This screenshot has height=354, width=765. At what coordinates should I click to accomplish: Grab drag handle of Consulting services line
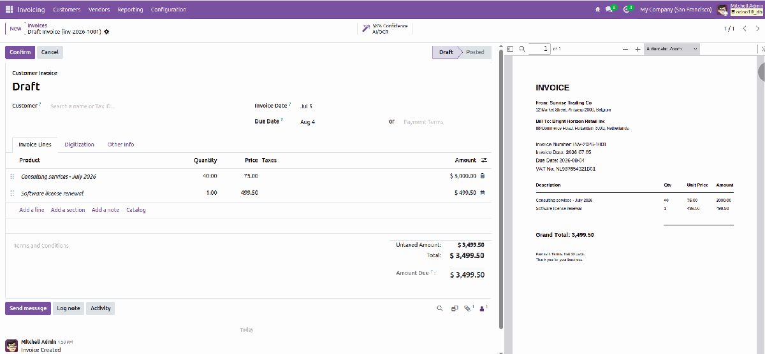tap(12, 176)
